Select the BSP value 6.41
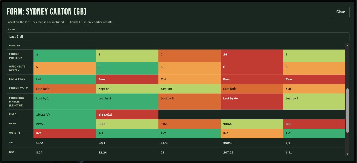Image resolution: width=357 pixels, height=163 pixels. pyautogui.click(x=289, y=152)
